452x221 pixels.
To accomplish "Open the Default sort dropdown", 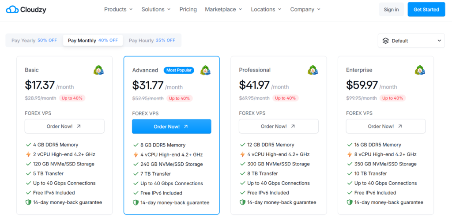I will 411,41.
